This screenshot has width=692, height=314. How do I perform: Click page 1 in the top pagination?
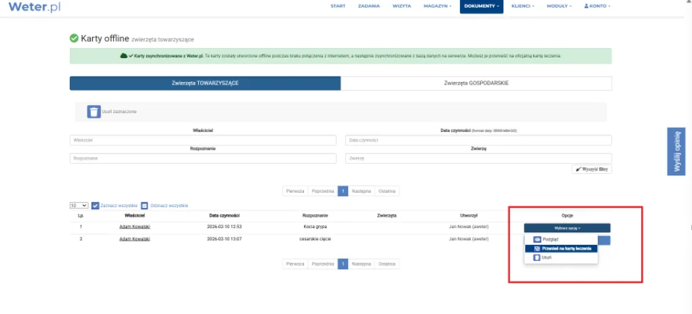[x=343, y=191]
